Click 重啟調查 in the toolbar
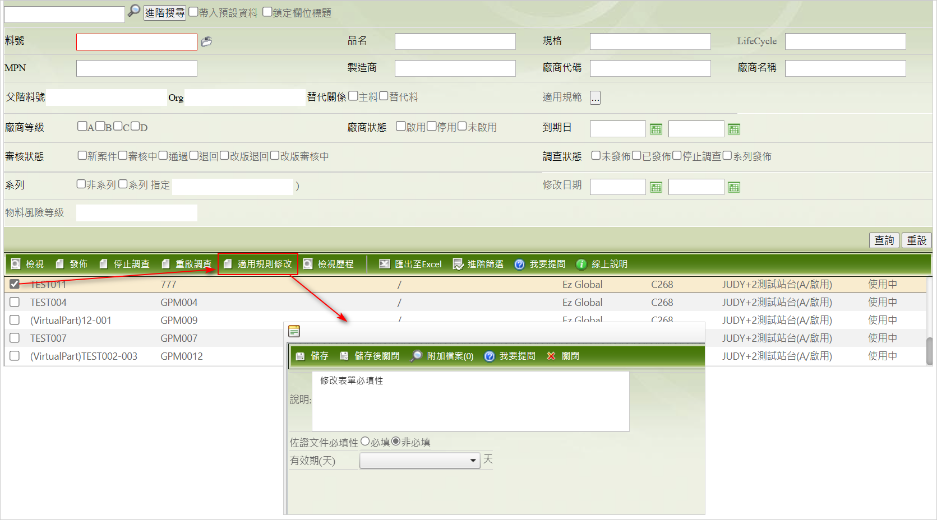 [x=186, y=264]
